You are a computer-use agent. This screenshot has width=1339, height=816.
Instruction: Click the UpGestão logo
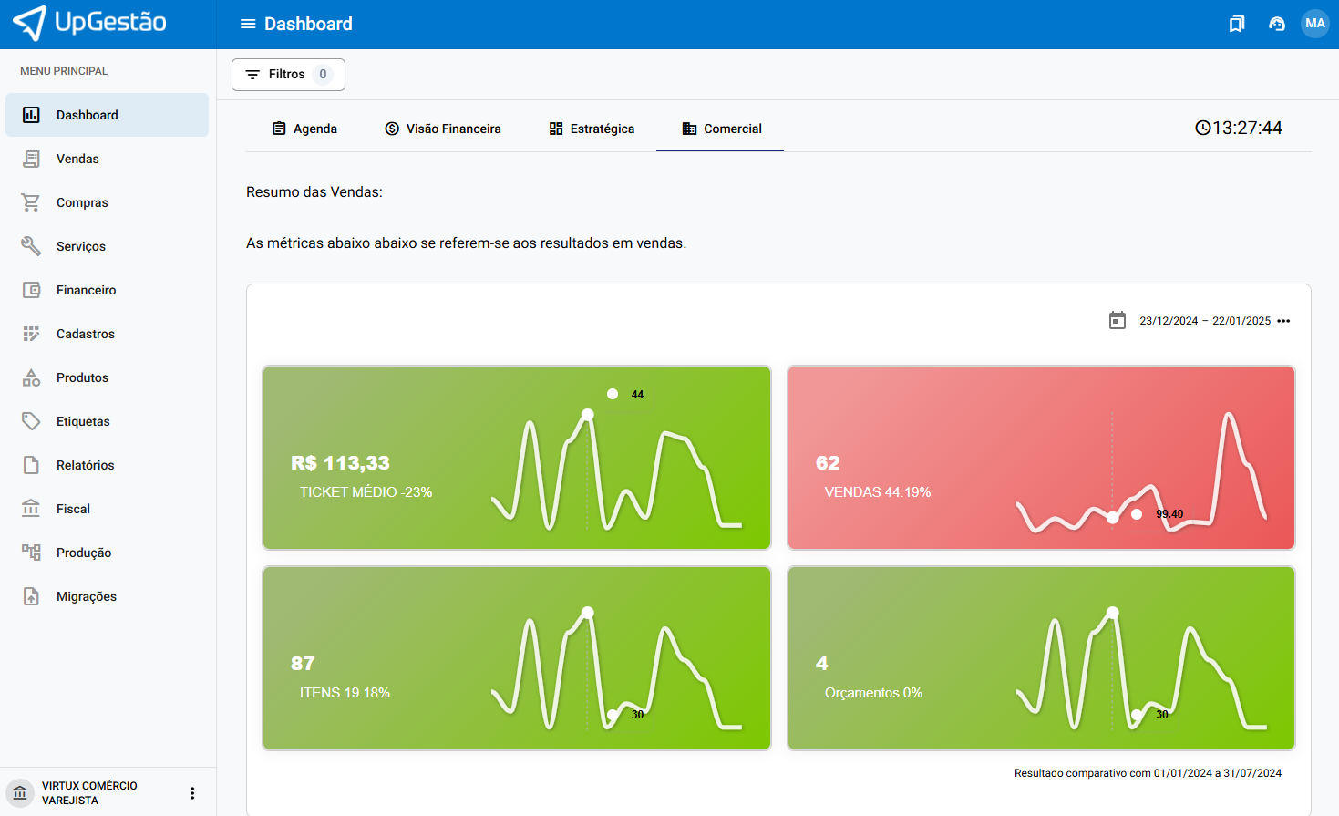coord(89,24)
